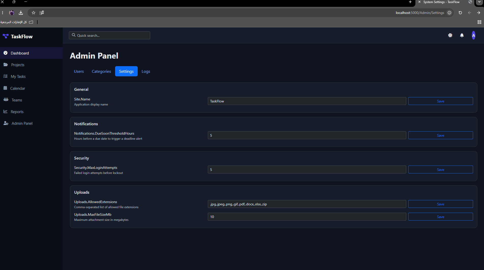The height and width of the screenshot is (270, 484).
Task: Open Admin Panel sidebar link
Action: tap(31, 123)
